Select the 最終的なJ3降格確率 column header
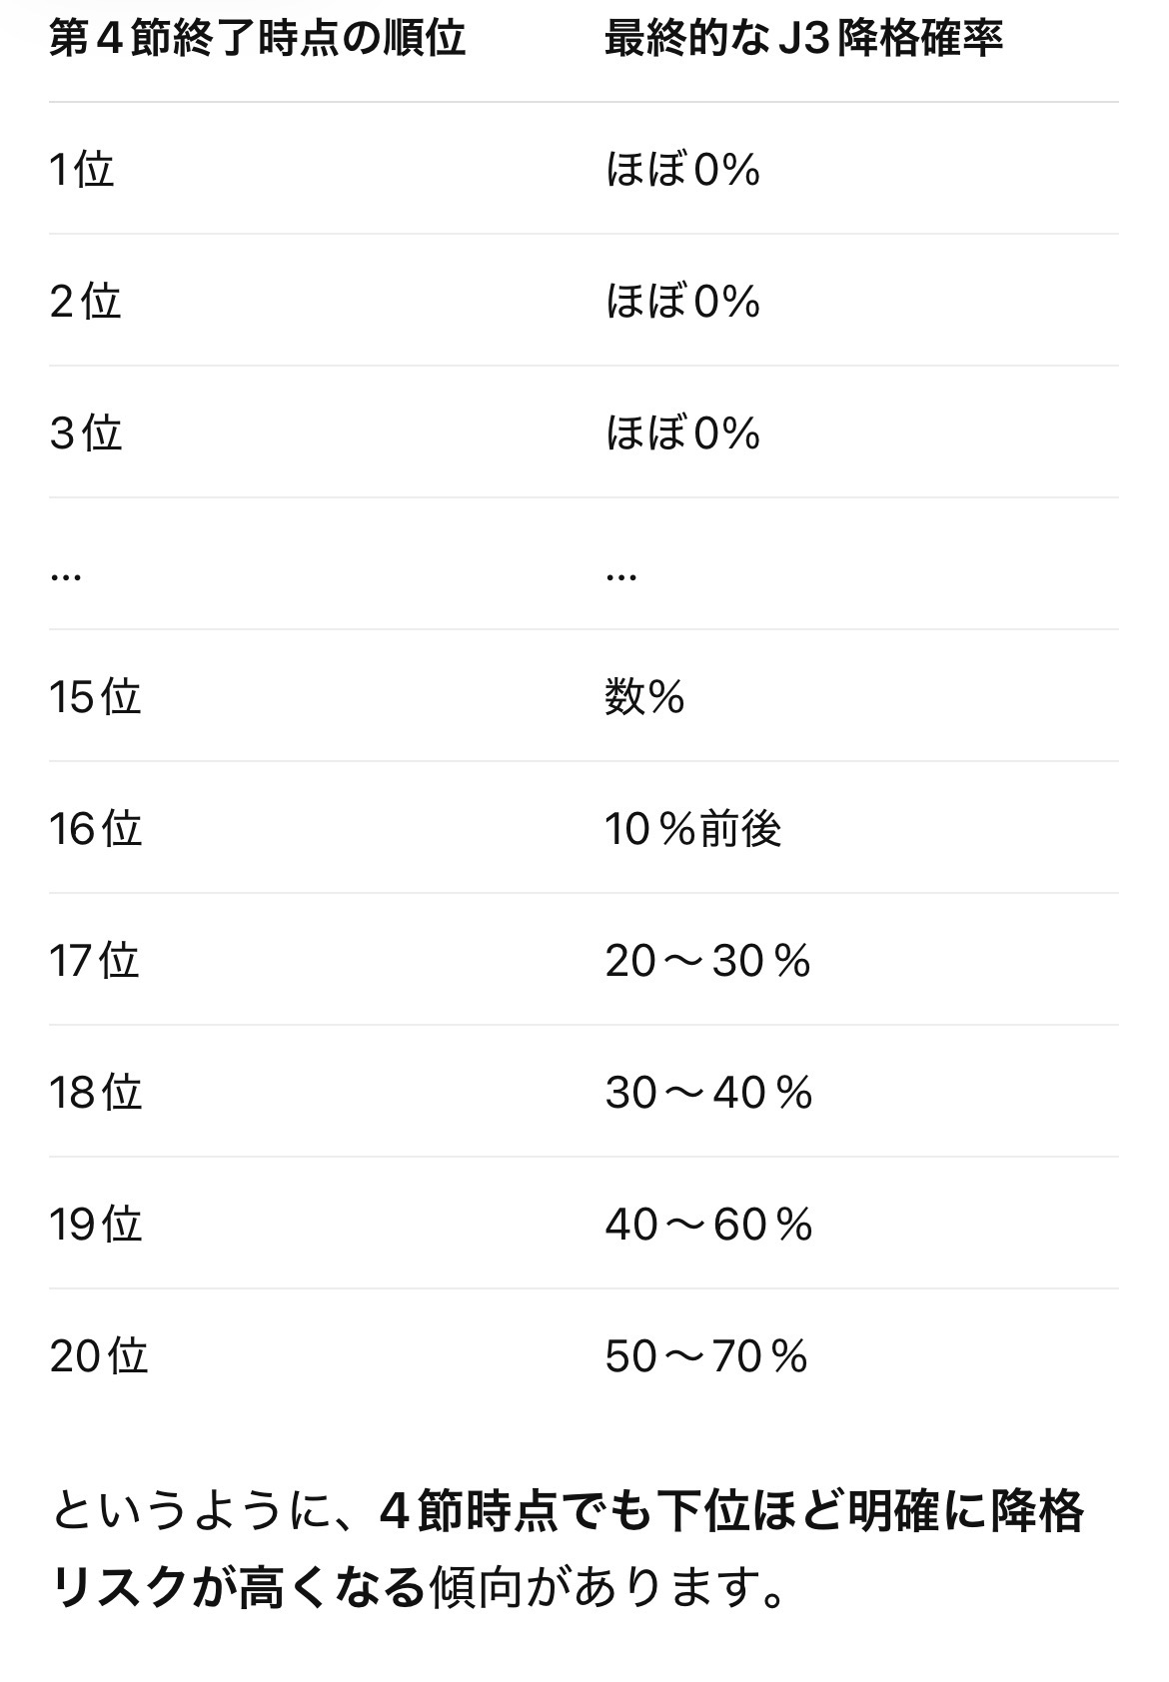Viewport: 1169px width, 1682px height. (803, 39)
